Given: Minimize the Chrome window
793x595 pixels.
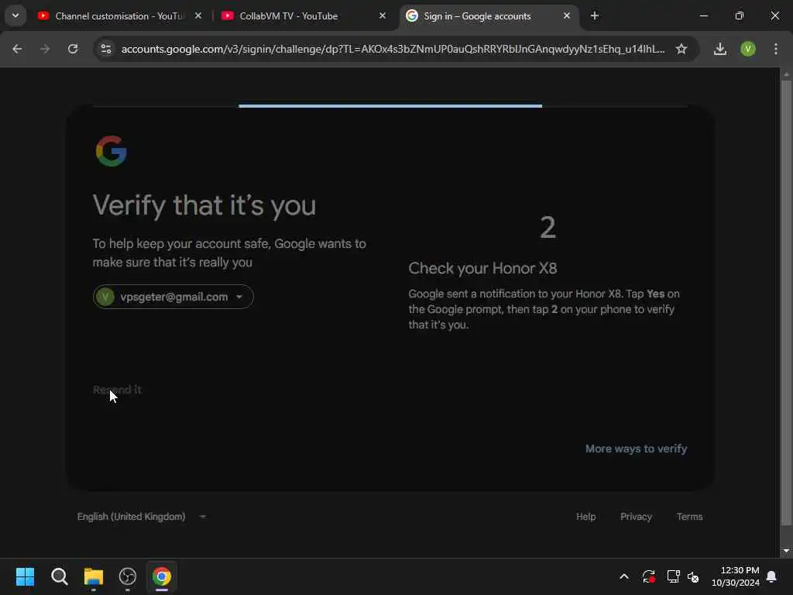Looking at the screenshot, I should 703,15.
